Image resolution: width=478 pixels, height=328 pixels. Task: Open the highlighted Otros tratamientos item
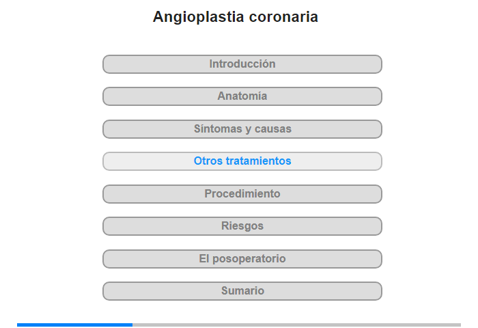click(x=242, y=161)
